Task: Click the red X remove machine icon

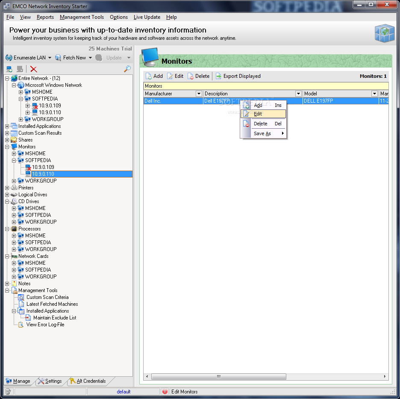Action: pyautogui.click(x=33, y=69)
